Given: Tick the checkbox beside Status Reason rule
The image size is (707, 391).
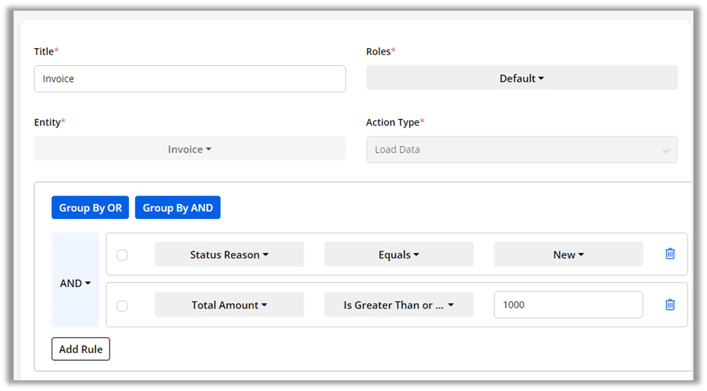Looking at the screenshot, I should pos(122,255).
